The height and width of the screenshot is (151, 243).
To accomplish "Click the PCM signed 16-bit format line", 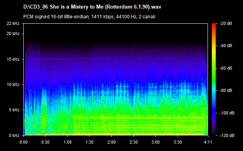I will tap(89, 17).
